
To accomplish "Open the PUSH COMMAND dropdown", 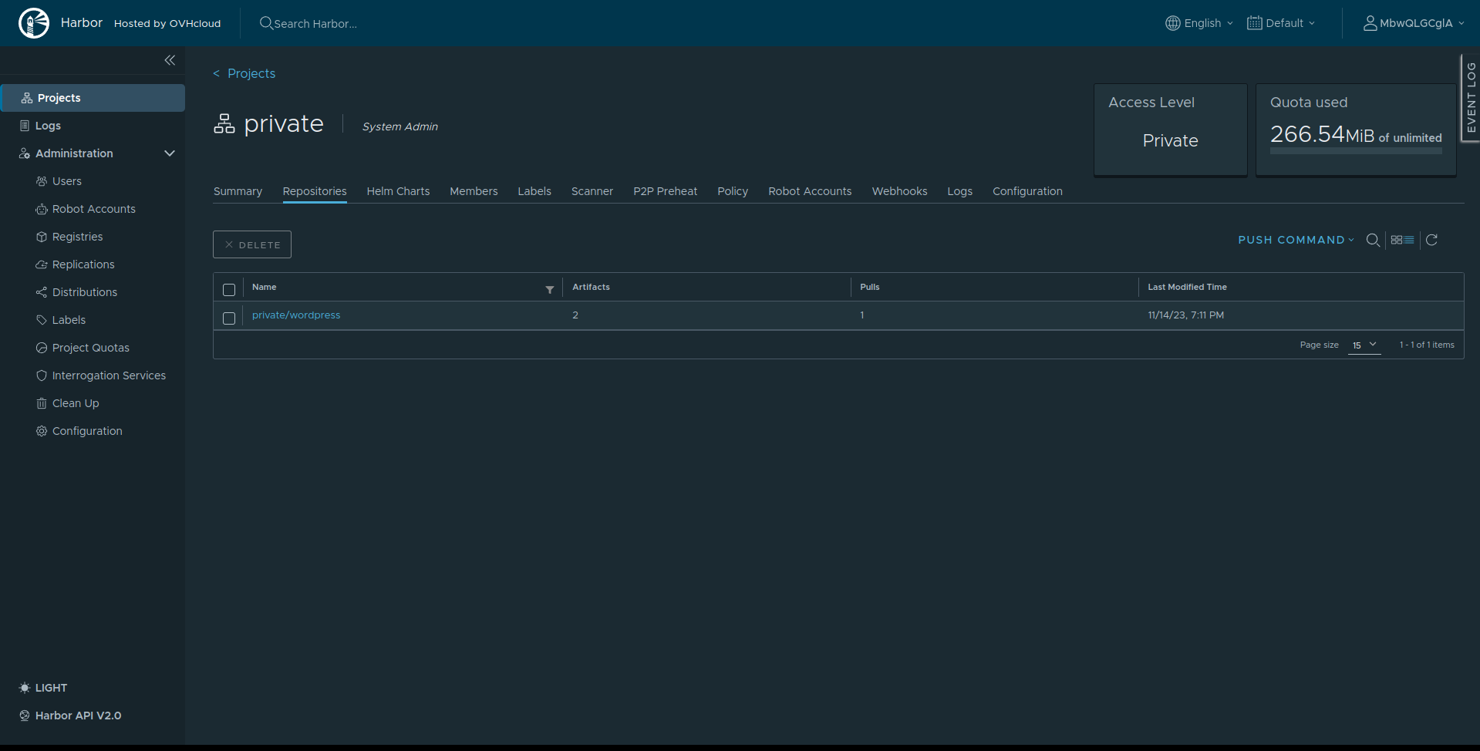I will click(x=1294, y=240).
